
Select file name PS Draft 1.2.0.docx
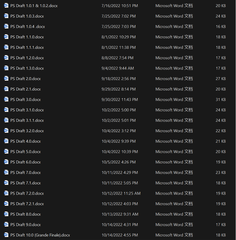click(27, 58)
